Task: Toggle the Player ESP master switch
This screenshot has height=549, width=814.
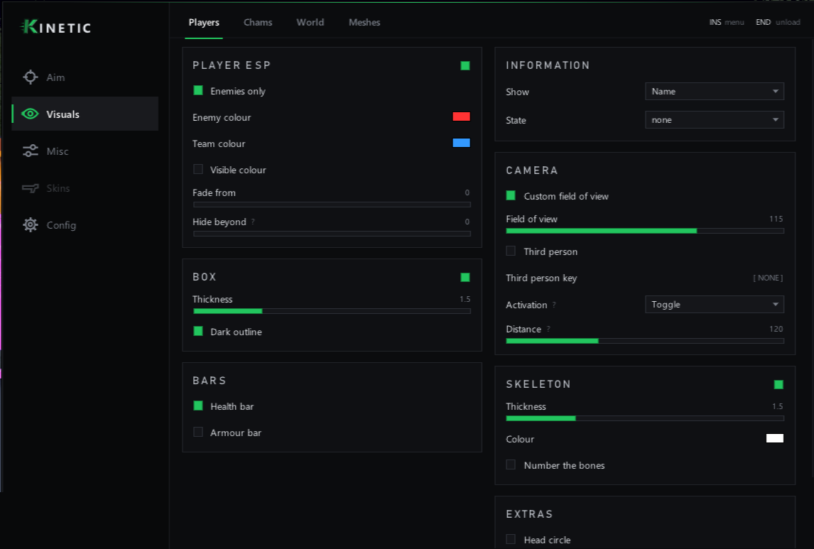Action: click(465, 65)
